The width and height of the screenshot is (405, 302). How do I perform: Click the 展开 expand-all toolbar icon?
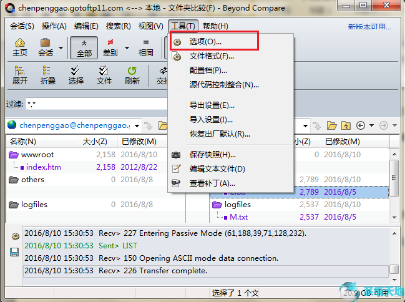click(x=20, y=75)
